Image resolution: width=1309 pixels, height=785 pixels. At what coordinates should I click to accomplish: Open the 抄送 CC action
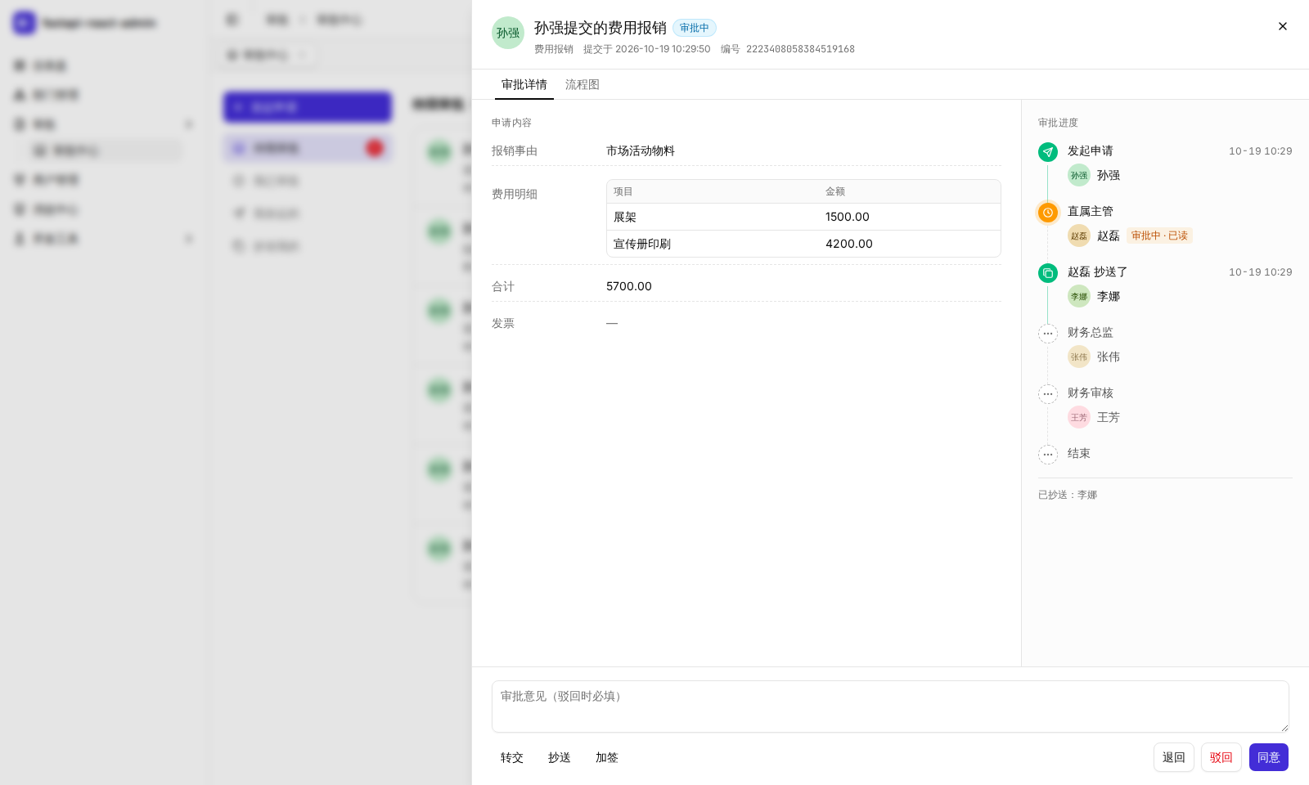pyautogui.click(x=560, y=757)
